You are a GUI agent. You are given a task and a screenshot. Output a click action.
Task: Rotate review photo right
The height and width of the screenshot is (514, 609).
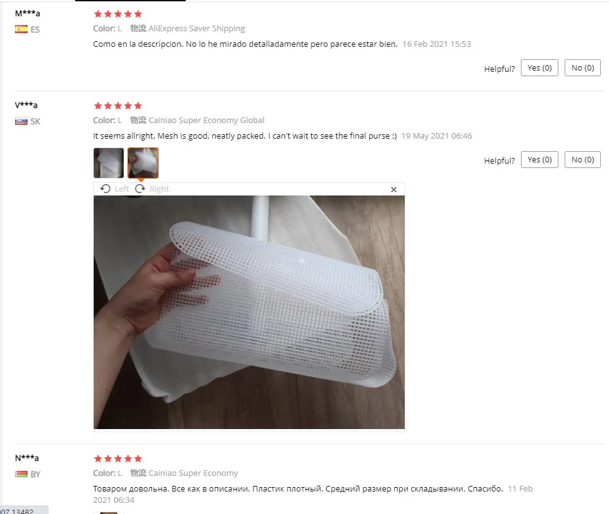point(152,189)
